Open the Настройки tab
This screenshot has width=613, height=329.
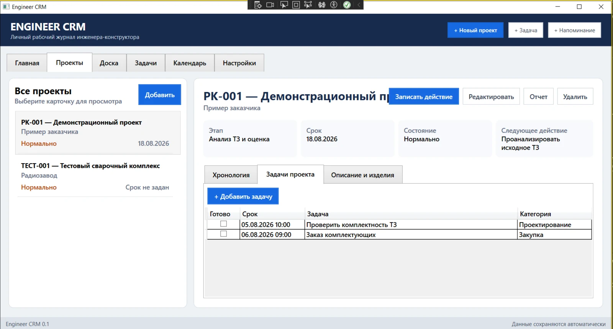point(239,63)
